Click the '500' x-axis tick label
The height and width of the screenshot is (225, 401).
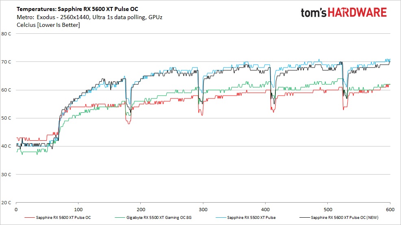(328, 210)
